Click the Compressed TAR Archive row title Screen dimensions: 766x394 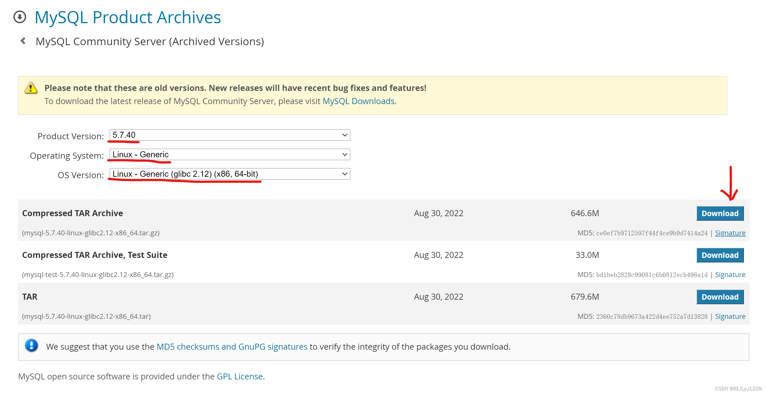point(72,213)
